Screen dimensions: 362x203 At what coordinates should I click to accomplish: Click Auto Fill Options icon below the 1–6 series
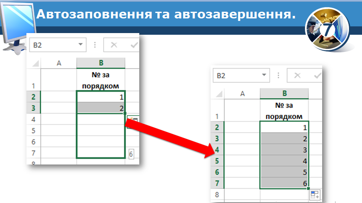point(315,194)
